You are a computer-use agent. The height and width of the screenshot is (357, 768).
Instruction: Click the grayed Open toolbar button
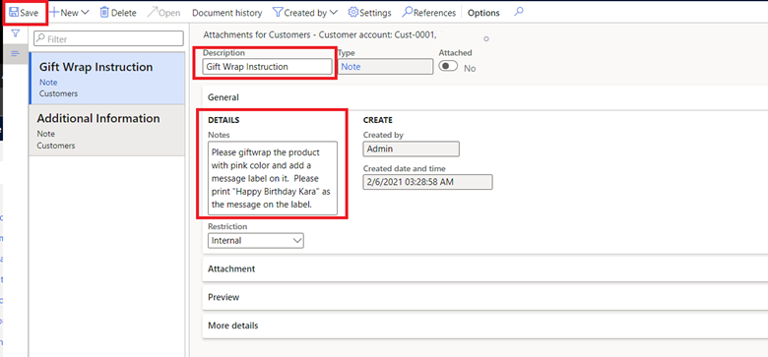pos(163,13)
